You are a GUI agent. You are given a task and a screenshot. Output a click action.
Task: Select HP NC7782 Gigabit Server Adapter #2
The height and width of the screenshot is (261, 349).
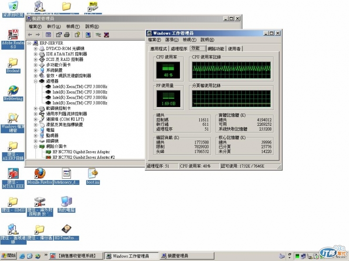[84, 157]
